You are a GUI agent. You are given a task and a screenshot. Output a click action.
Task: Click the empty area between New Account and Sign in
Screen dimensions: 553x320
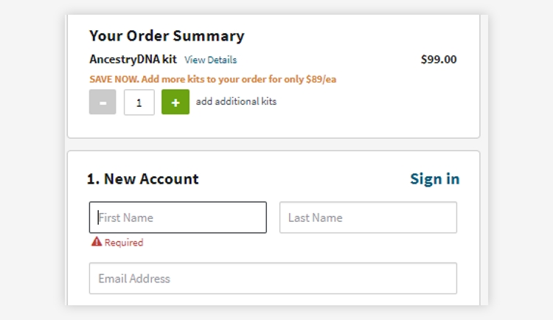[303, 179]
